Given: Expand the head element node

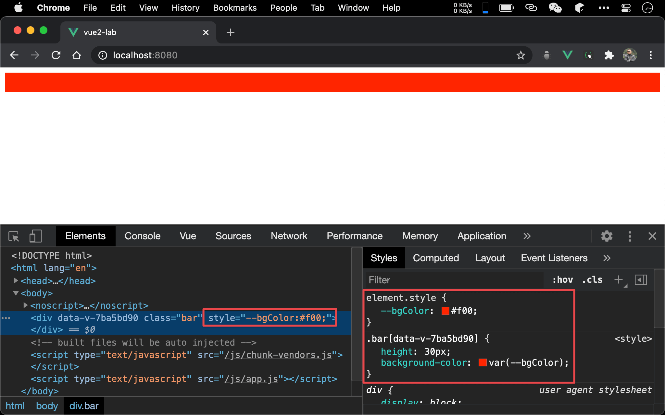Looking at the screenshot, I should 16,280.
